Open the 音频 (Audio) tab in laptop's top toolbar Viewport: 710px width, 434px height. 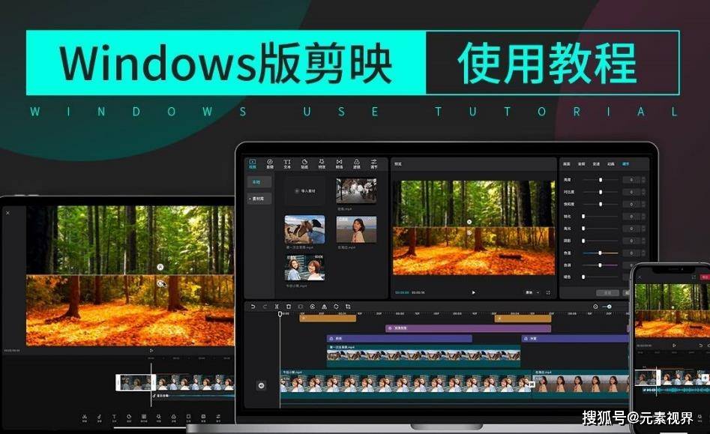tap(270, 164)
